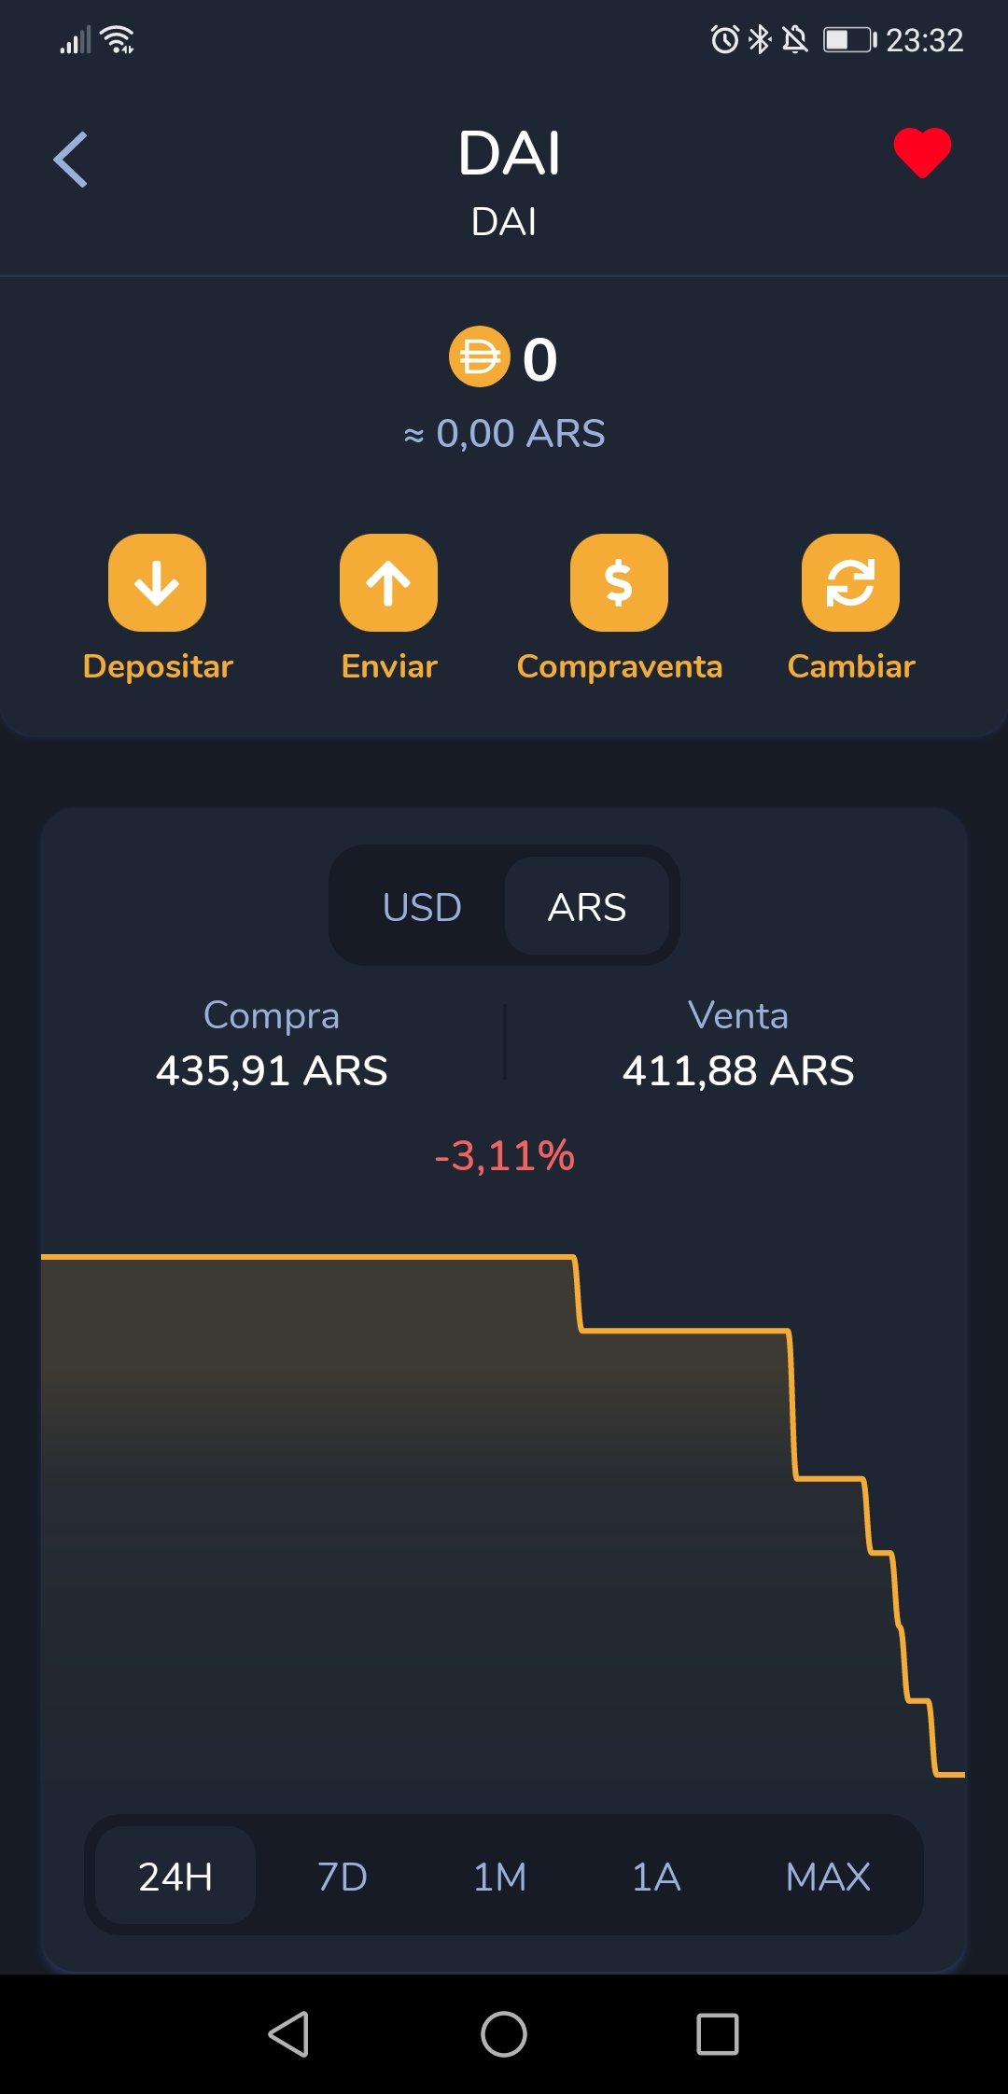
Task: Tap the DAI coin logo
Action: pos(479,356)
